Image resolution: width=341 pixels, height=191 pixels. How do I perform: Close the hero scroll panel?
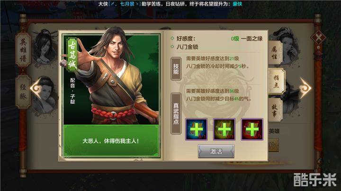coord(318,38)
